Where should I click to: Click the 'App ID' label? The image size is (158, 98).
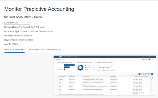coord(7,44)
